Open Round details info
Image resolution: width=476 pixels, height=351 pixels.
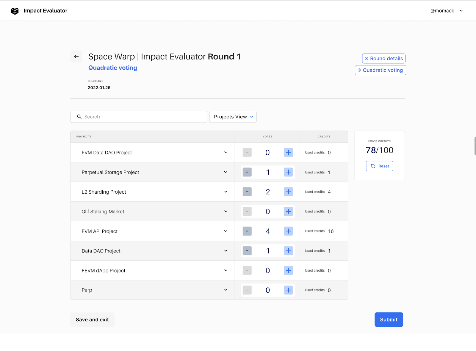(384, 59)
